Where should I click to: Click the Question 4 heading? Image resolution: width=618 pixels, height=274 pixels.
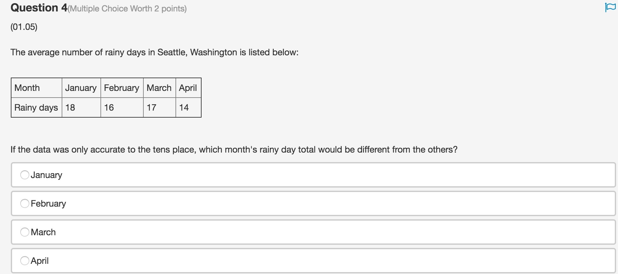[x=39, y=8]
